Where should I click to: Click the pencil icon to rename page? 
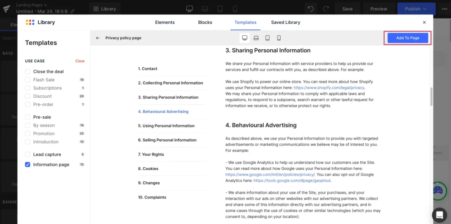click(73, 11)
